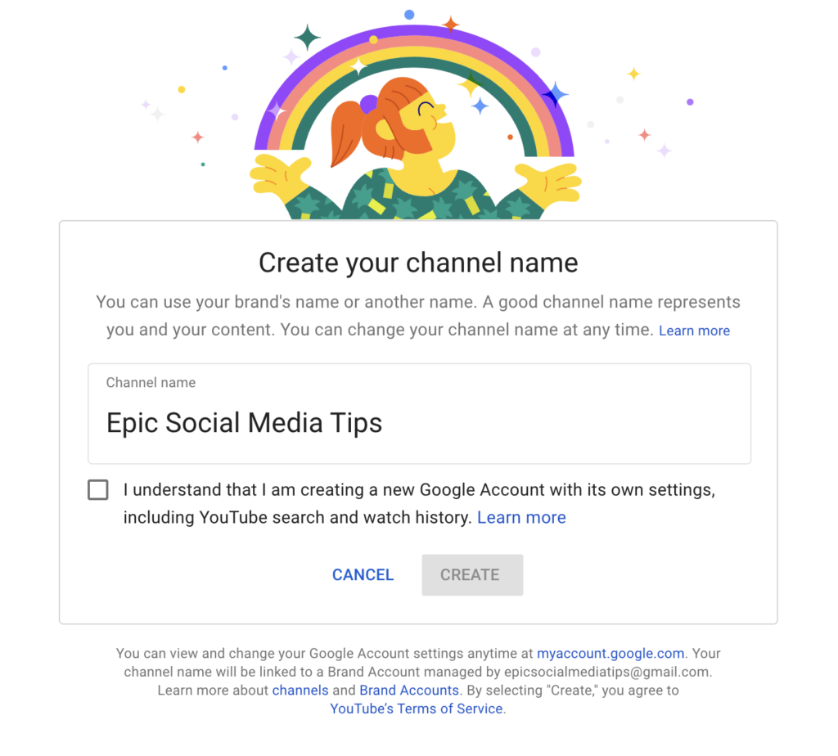Open the channels link in footer
The height and width of the screenshot is (756, 838).
(x=300, y=691)
